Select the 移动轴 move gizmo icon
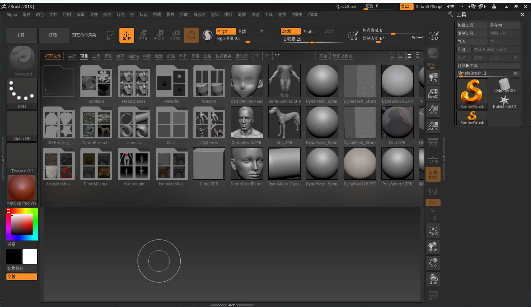The image size is (531, 307). [143, 35]
